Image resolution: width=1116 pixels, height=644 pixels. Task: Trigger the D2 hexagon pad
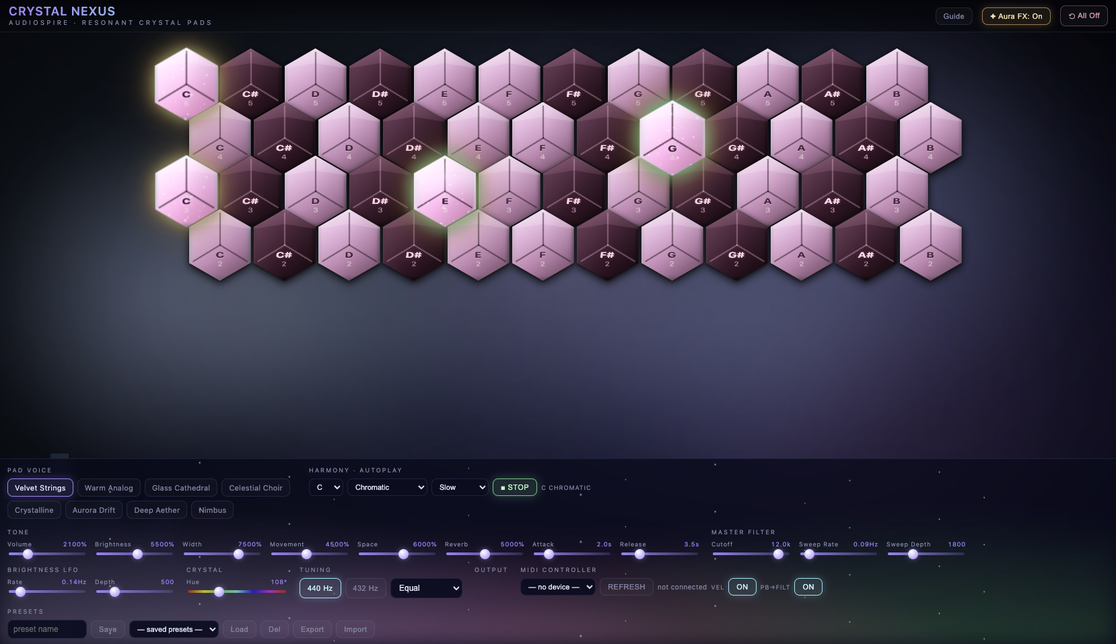tap(349, 245)
